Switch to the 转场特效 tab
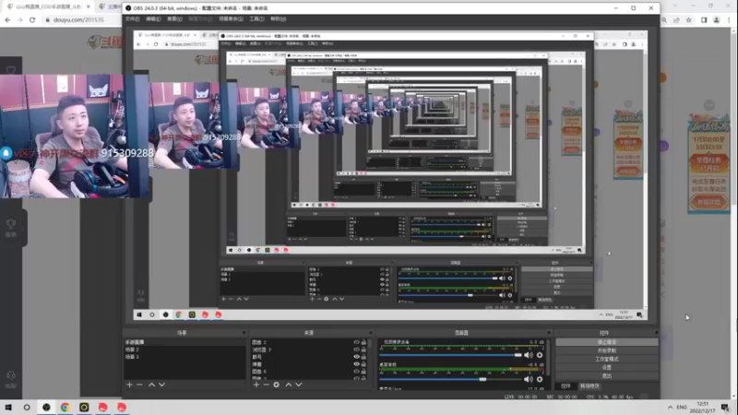The image size is (738, 415). point(589,386)
